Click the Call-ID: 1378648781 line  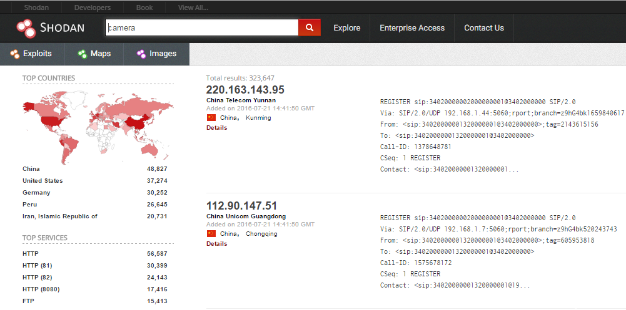pos(416,147)
